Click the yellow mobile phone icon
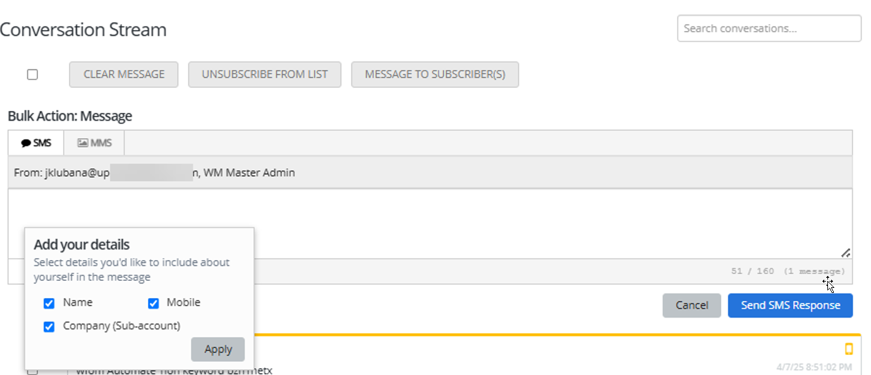The width and height of the screenshot is (871, 375). (850, 348)
